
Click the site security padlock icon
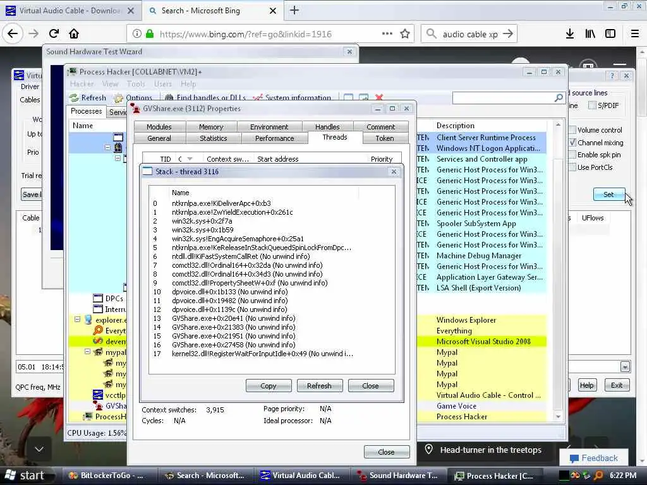150,34
